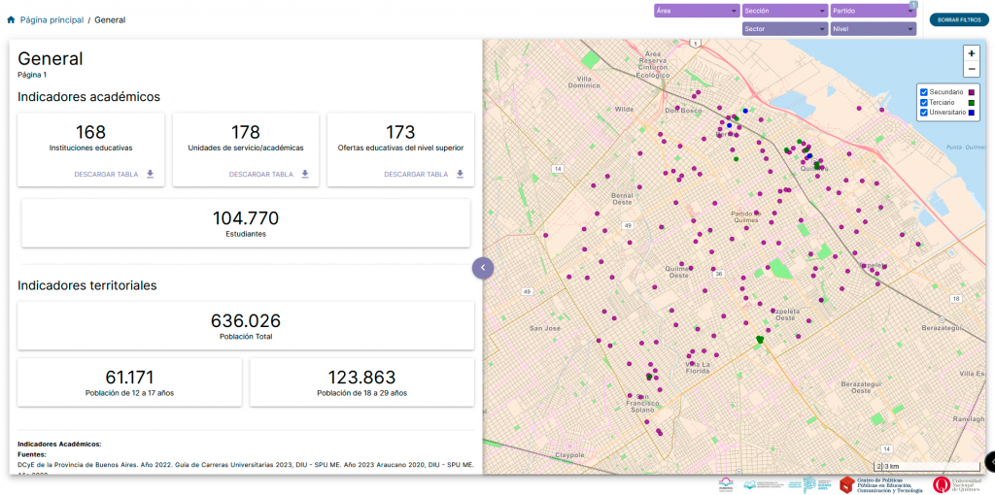
Task: Open the Partido filter dropdown
Action: pyautogui.click(x=873, y=11)
